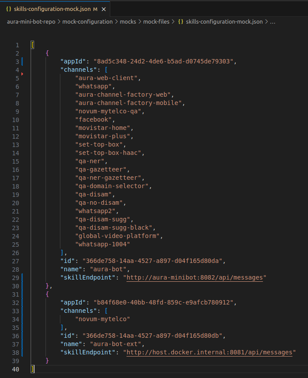Open the aura-minibot:8082 skillEndpoint link
The image size is (308, 378).
195,277
